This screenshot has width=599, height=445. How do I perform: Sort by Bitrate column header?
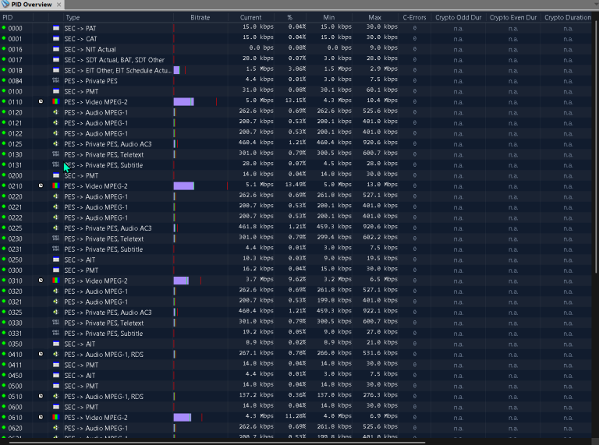pyautogui.click(x=200, y=18)
